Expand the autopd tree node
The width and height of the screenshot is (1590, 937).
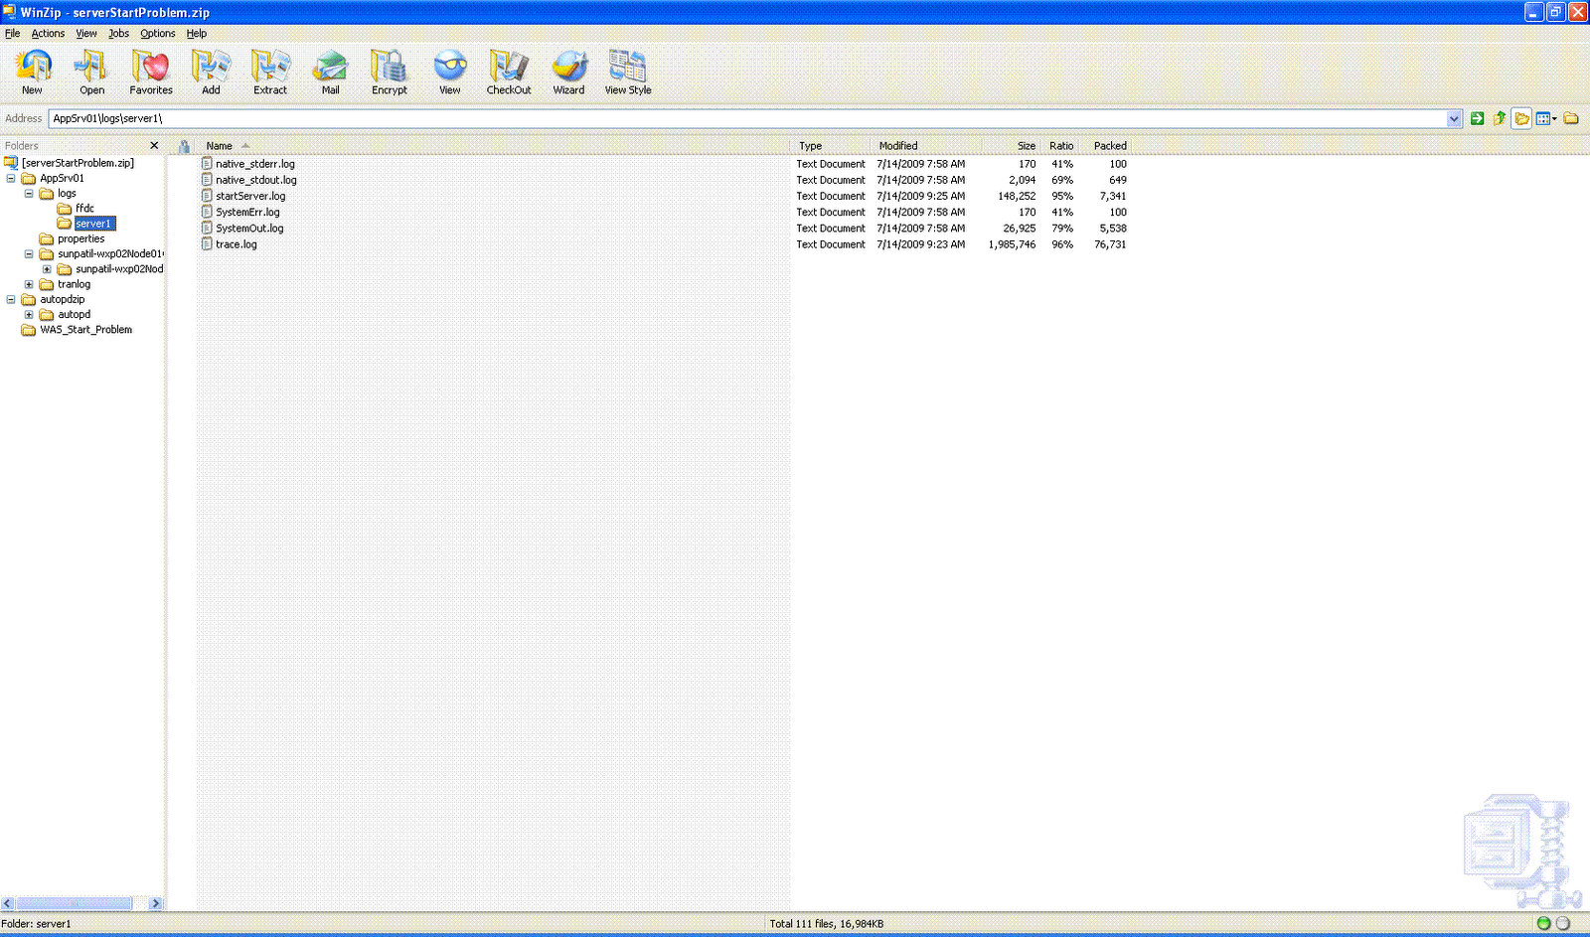pyautogui.click(x=29, y=315)
